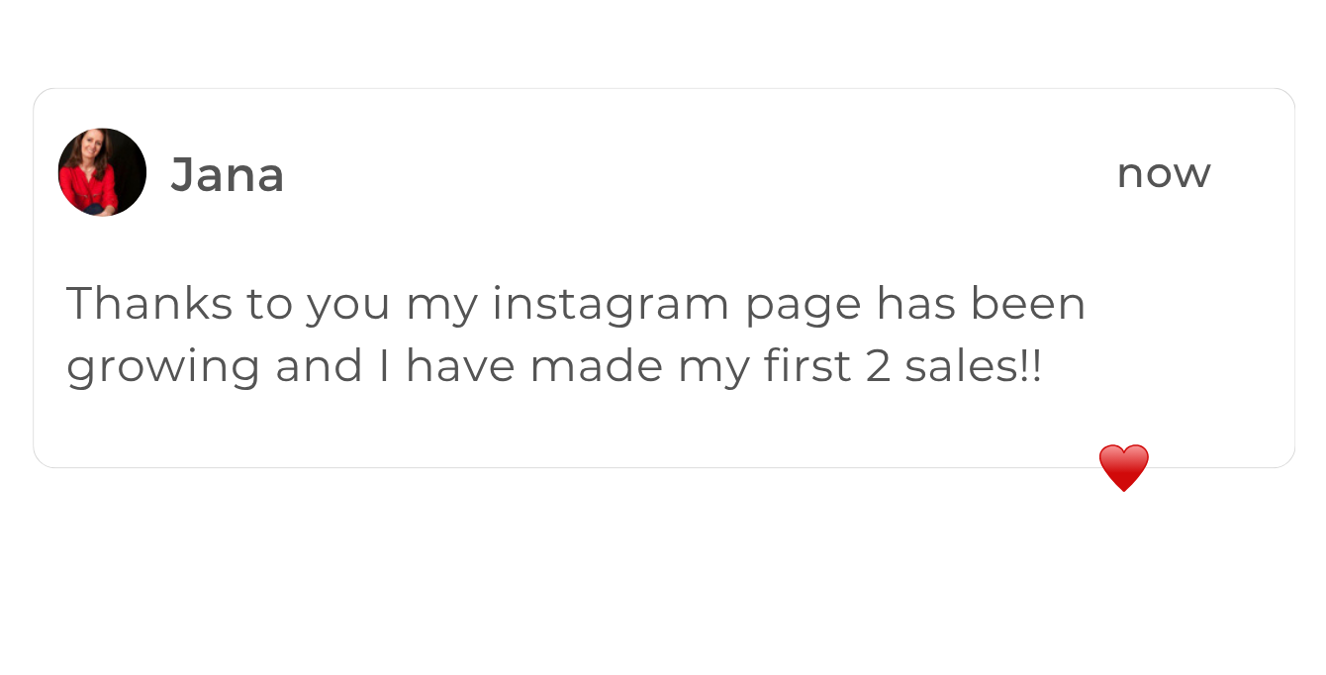
Task: Click the word "first" in the message
Action: coord(806,366)
